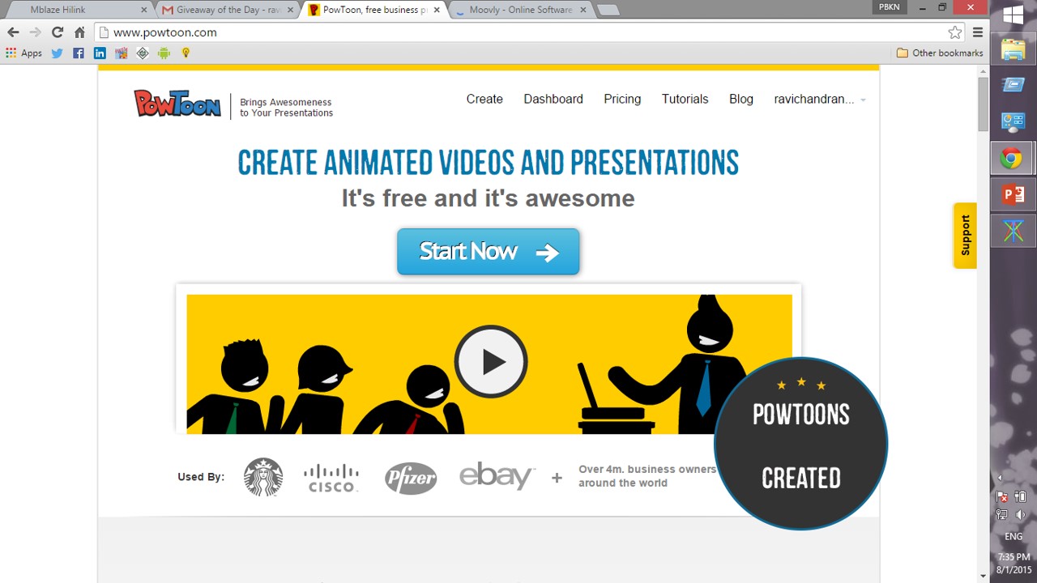Open the Pricing menu item
1037x583 pixels.
[622, 99]
